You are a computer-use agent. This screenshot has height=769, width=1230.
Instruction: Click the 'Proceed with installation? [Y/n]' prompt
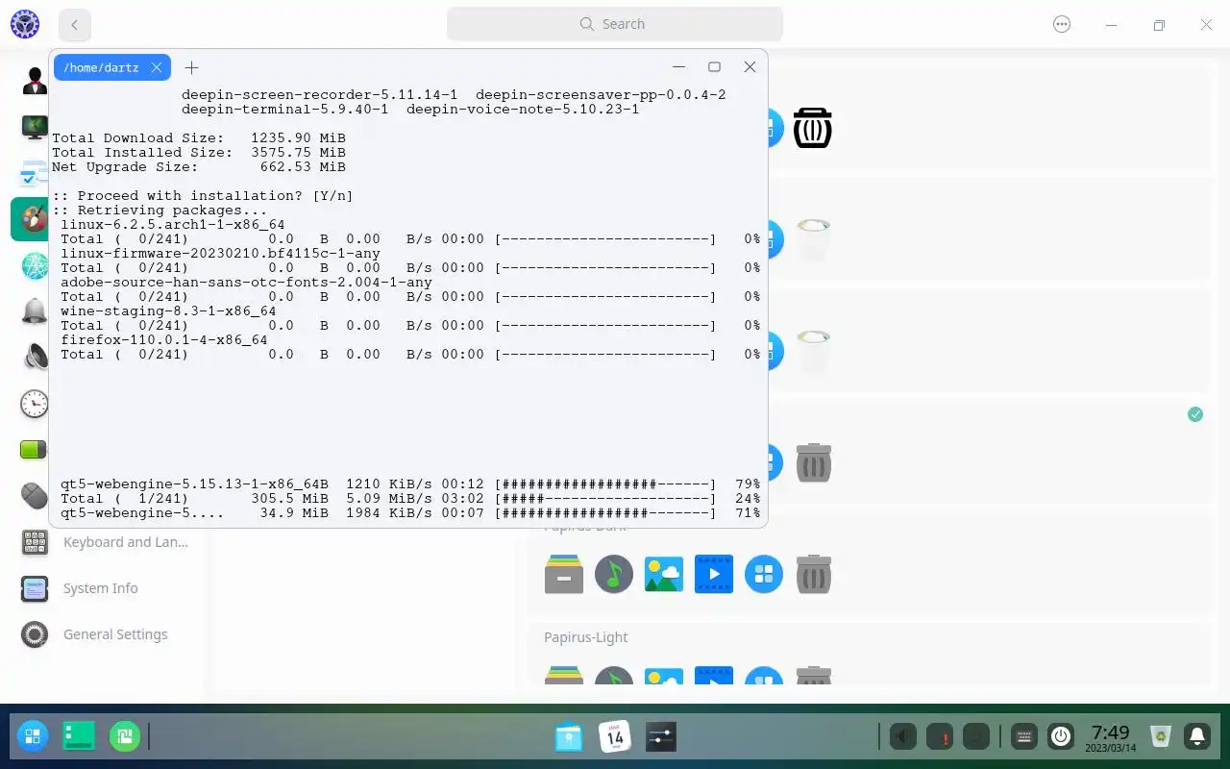tap(203, 196)
